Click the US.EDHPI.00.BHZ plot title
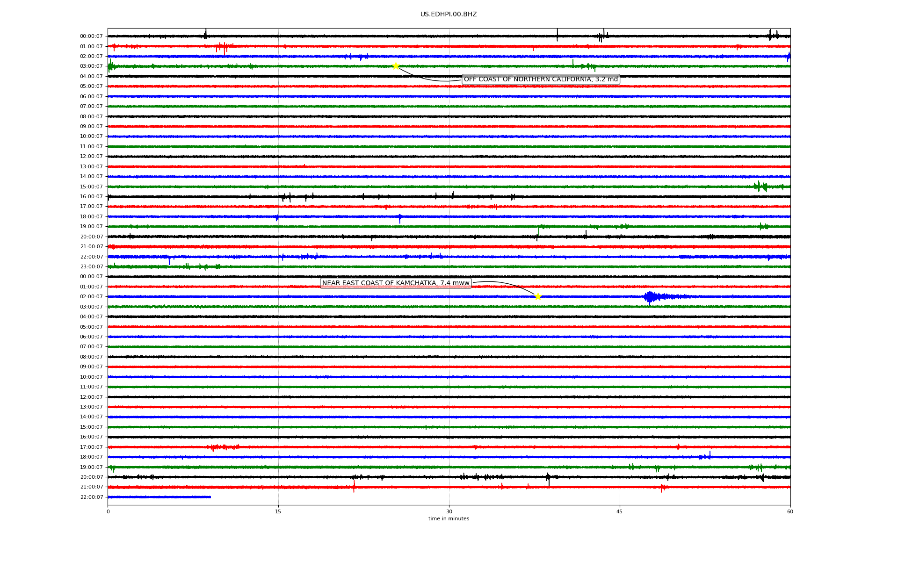898x561 pixels. (x=449, y=14)
